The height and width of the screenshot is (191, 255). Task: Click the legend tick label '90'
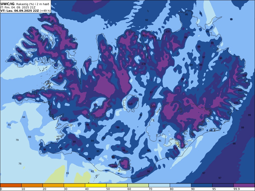(193, 189)
